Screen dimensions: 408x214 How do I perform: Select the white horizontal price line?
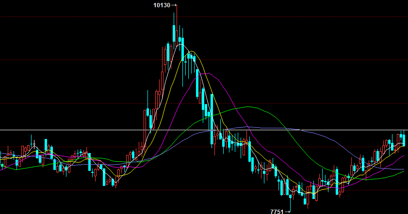[x=204, y=130]
